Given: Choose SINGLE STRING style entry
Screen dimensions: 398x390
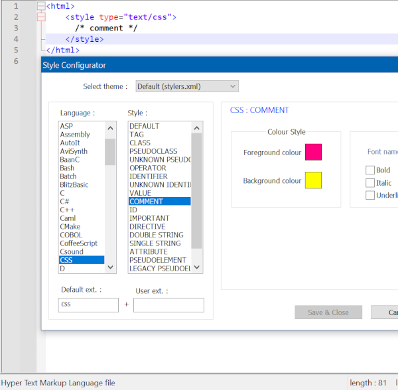Looking at the screenshot, I should click(160, 243).
